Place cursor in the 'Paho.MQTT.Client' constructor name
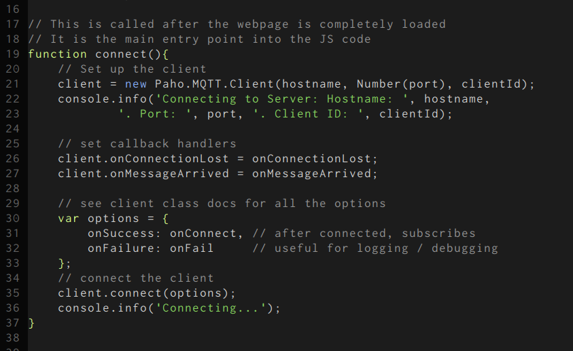This screenshot has height=351, width=573. pos(214,84)
